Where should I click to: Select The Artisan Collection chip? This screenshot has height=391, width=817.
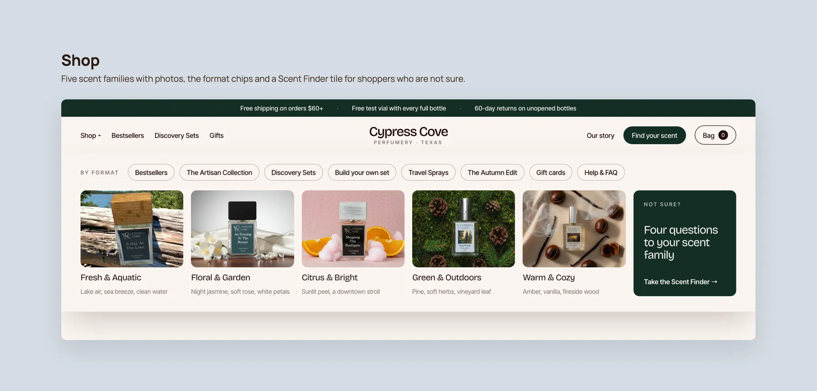tap(219, 173)
